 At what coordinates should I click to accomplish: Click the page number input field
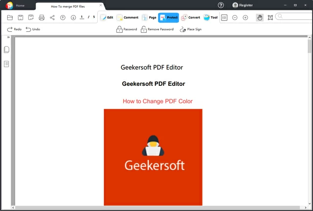82,18
